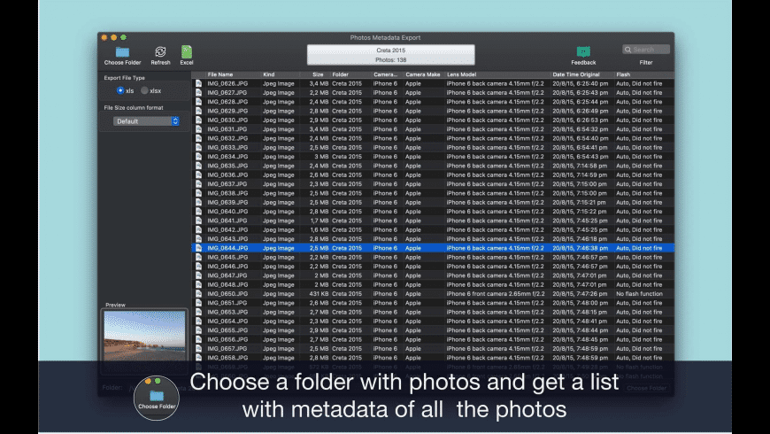Select row IMG_0641.JPG
This screenshot has width=770, height=434.
pos(433,221)
